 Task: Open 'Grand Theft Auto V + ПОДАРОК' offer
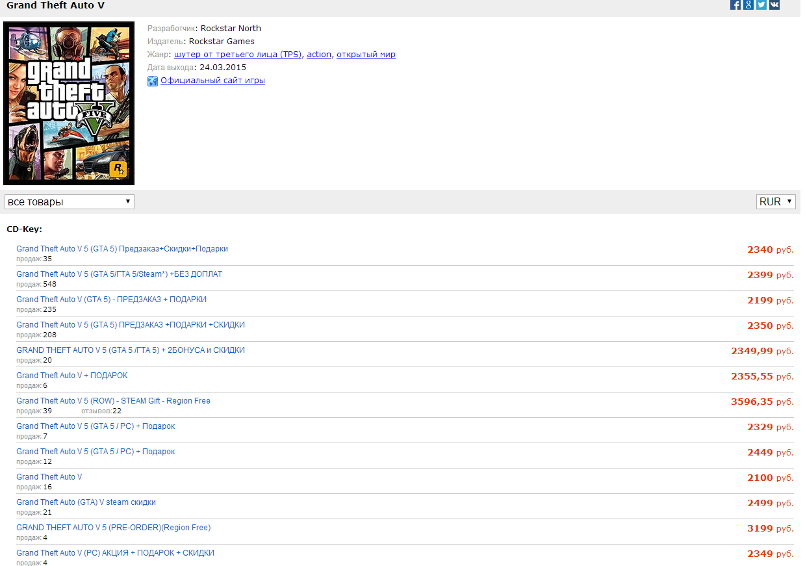pos(72,376)
